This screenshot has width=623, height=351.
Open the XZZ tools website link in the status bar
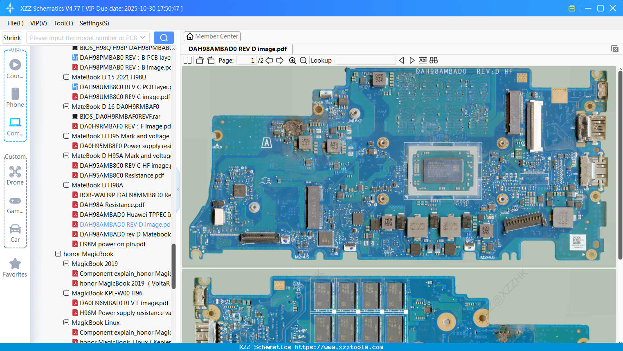(x=339, y=347)
